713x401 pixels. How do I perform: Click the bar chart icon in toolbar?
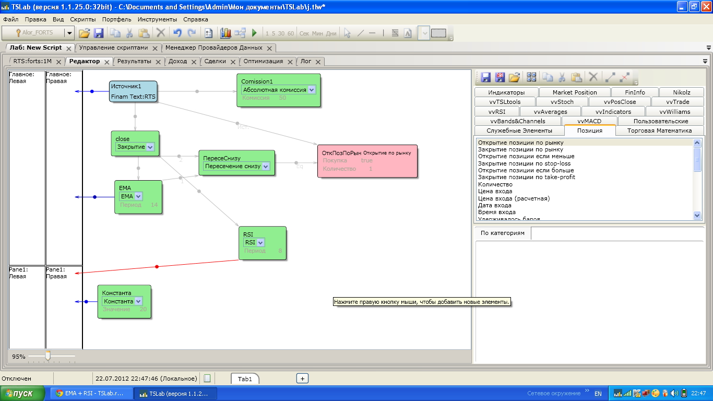click(x=225, y=33)
